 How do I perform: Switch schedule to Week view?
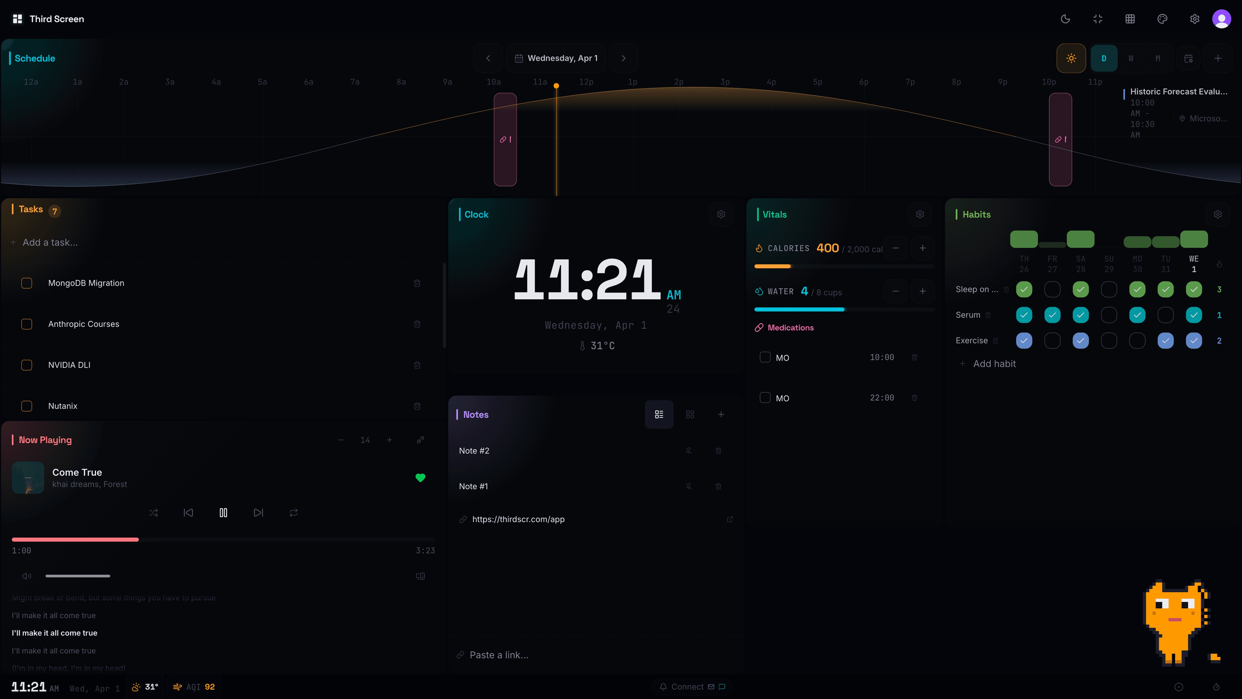(1131, 58)
